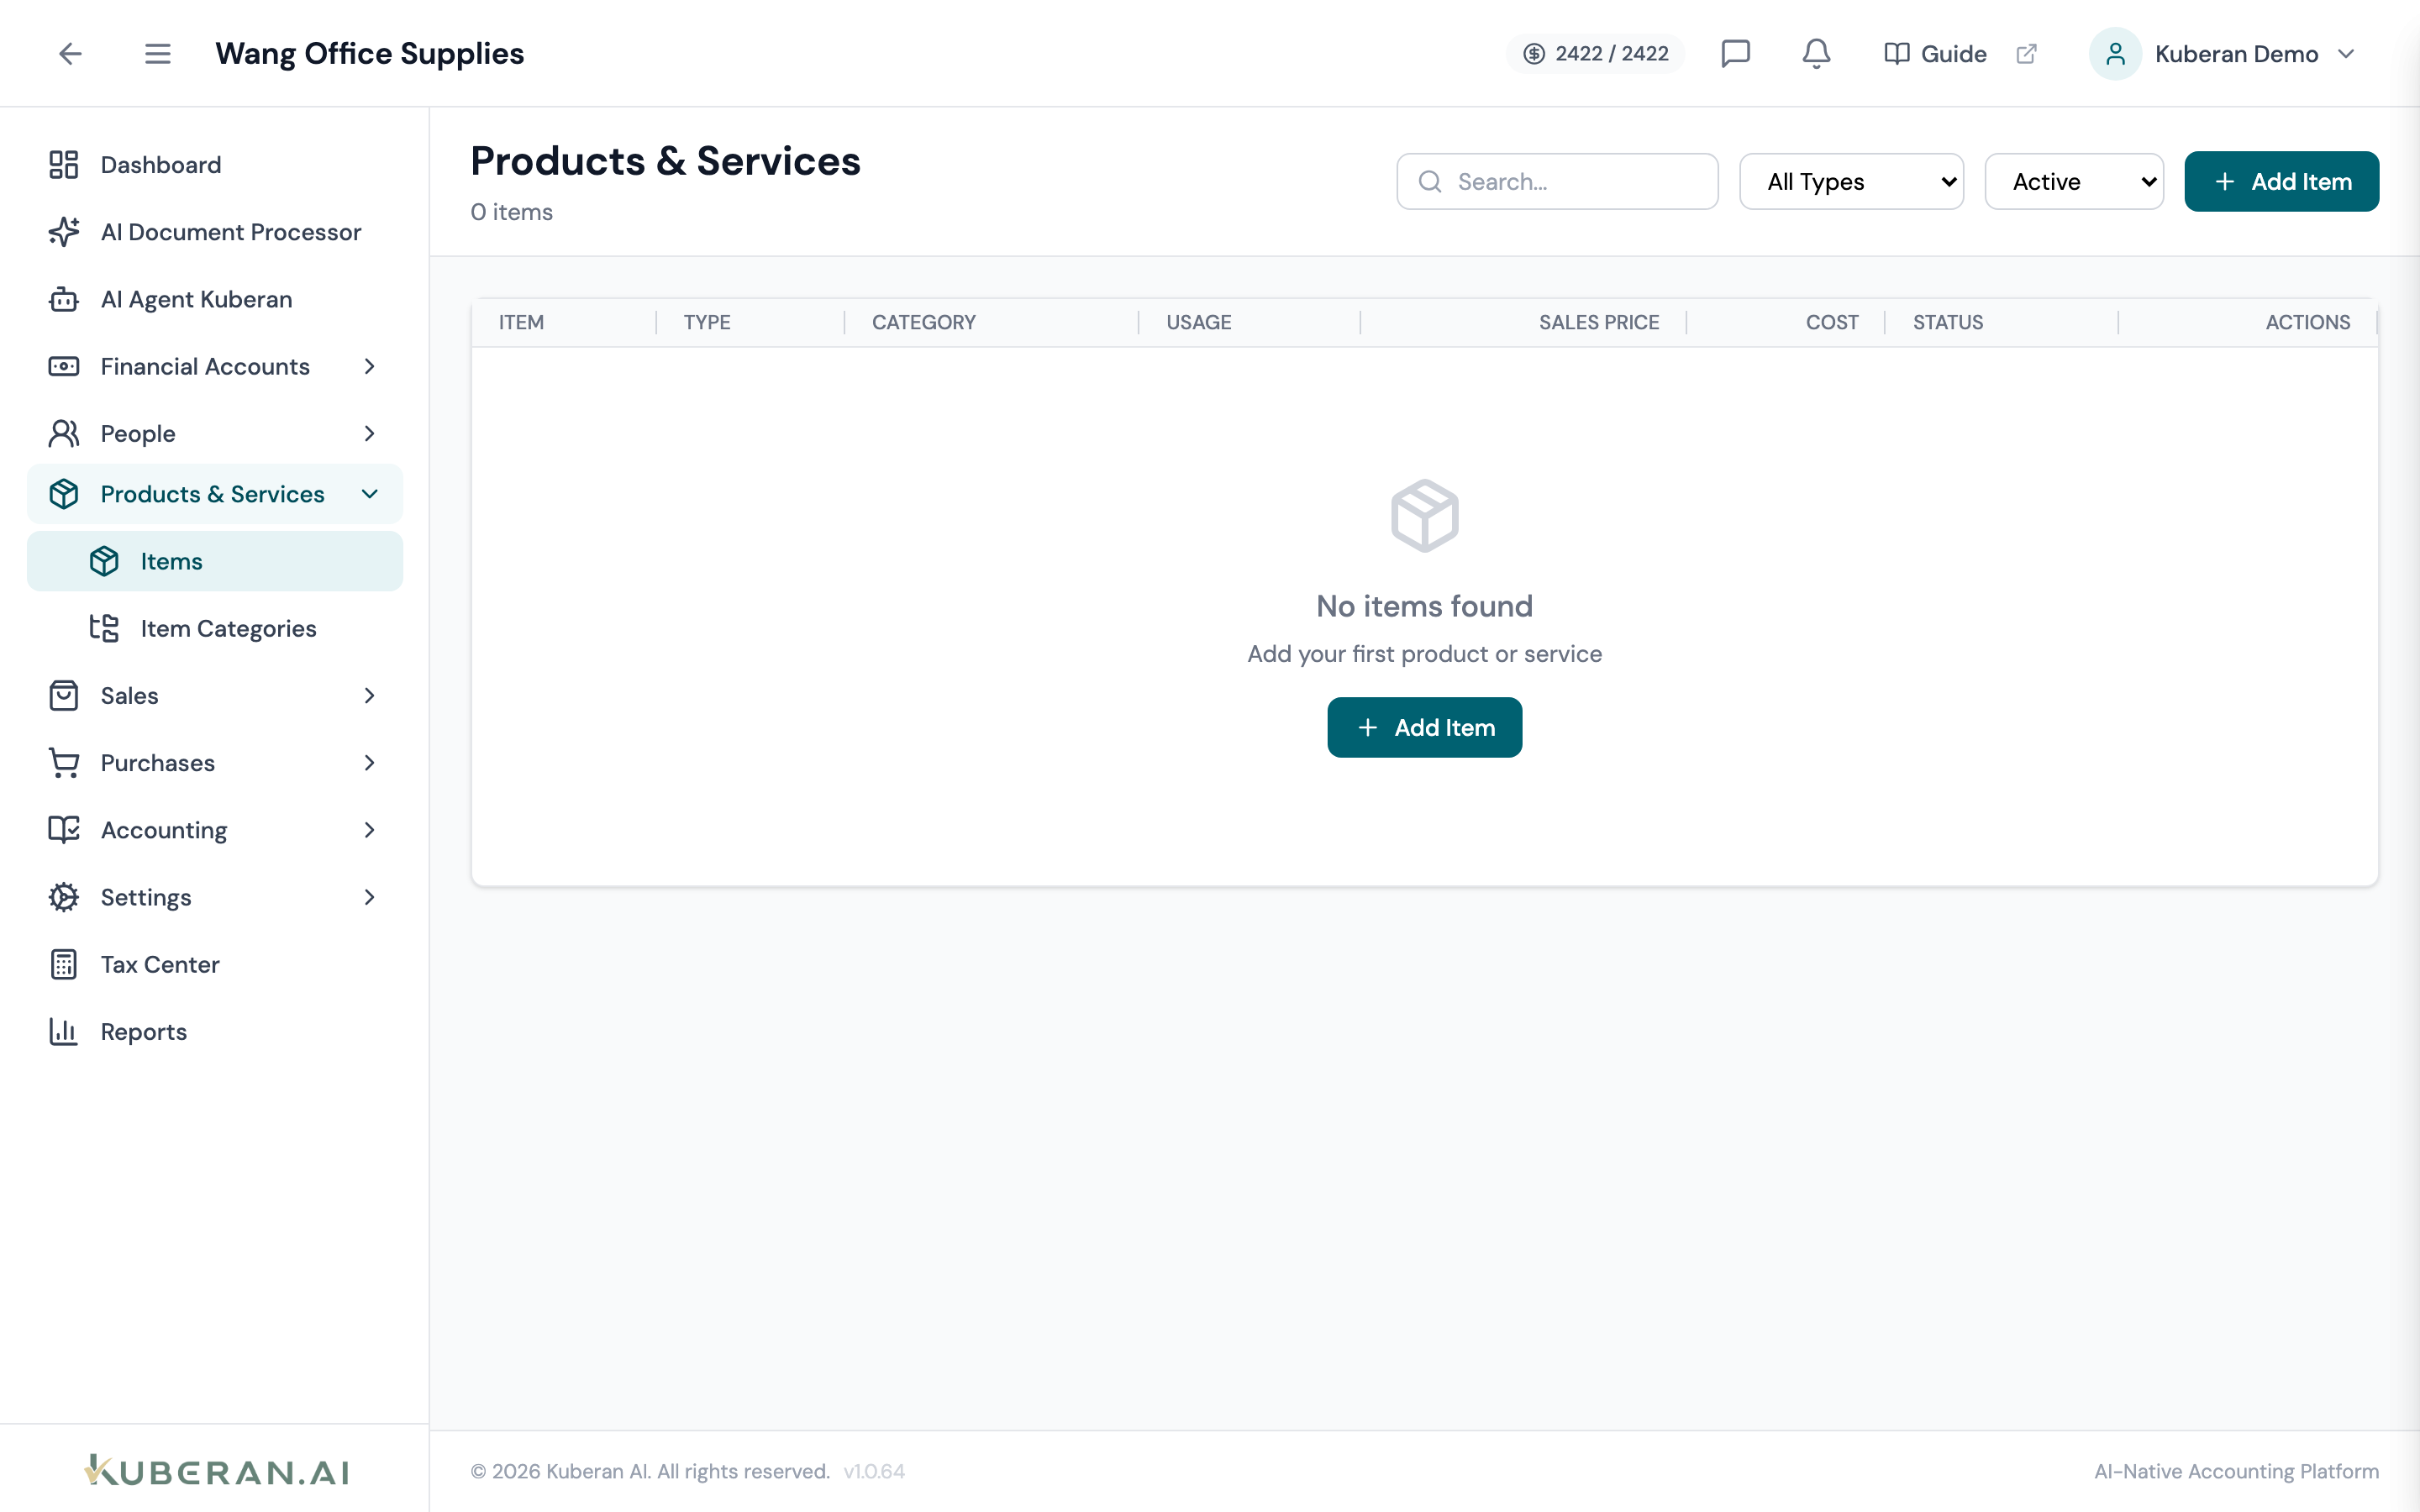Click the v1.0.64 version text

(873, 1471)
